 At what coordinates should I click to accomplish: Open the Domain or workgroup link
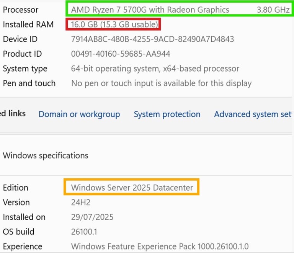coord(79,114)
